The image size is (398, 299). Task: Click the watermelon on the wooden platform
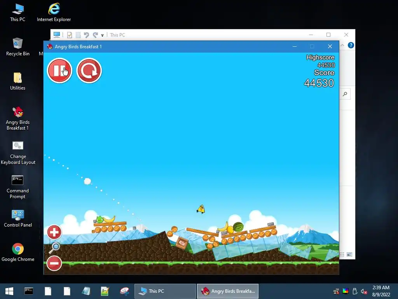click(x=238, y=227)
